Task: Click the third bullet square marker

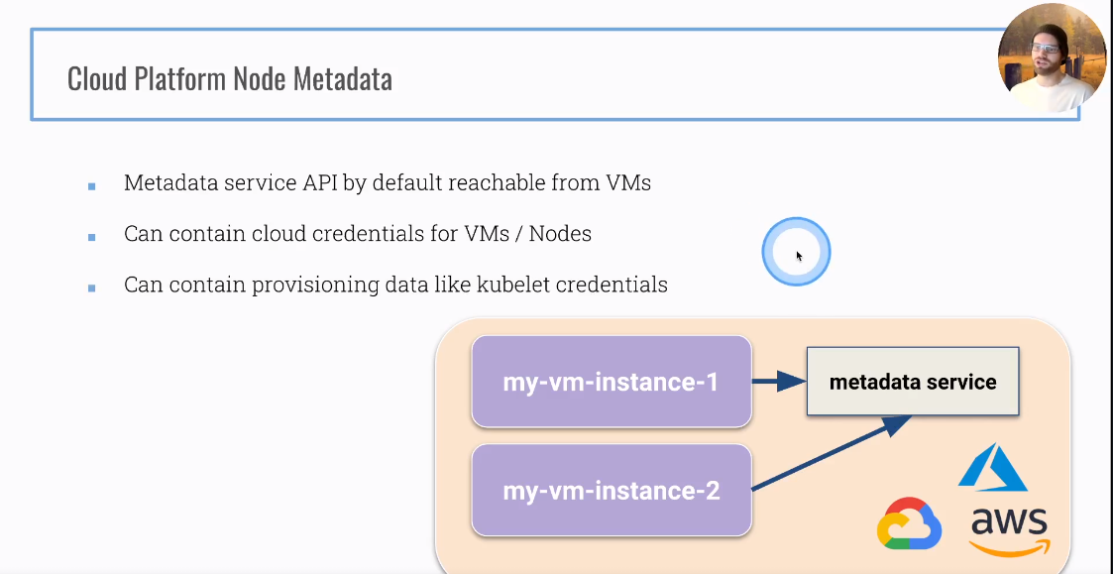Action: pyautogui.click(x=91, y=287)
